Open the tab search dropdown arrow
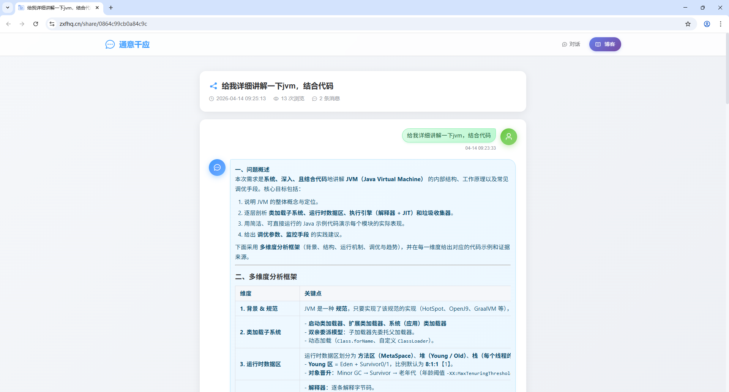Viewport: 729px width, 392px height. point(8,8)
